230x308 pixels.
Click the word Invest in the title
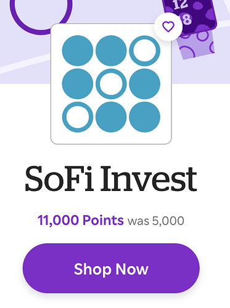[x=149, y=179]
